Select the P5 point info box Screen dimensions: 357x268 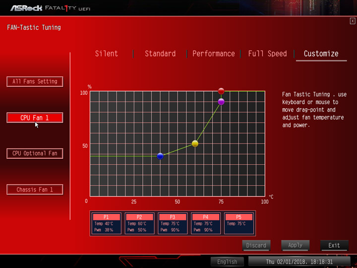tap(239, 223)
